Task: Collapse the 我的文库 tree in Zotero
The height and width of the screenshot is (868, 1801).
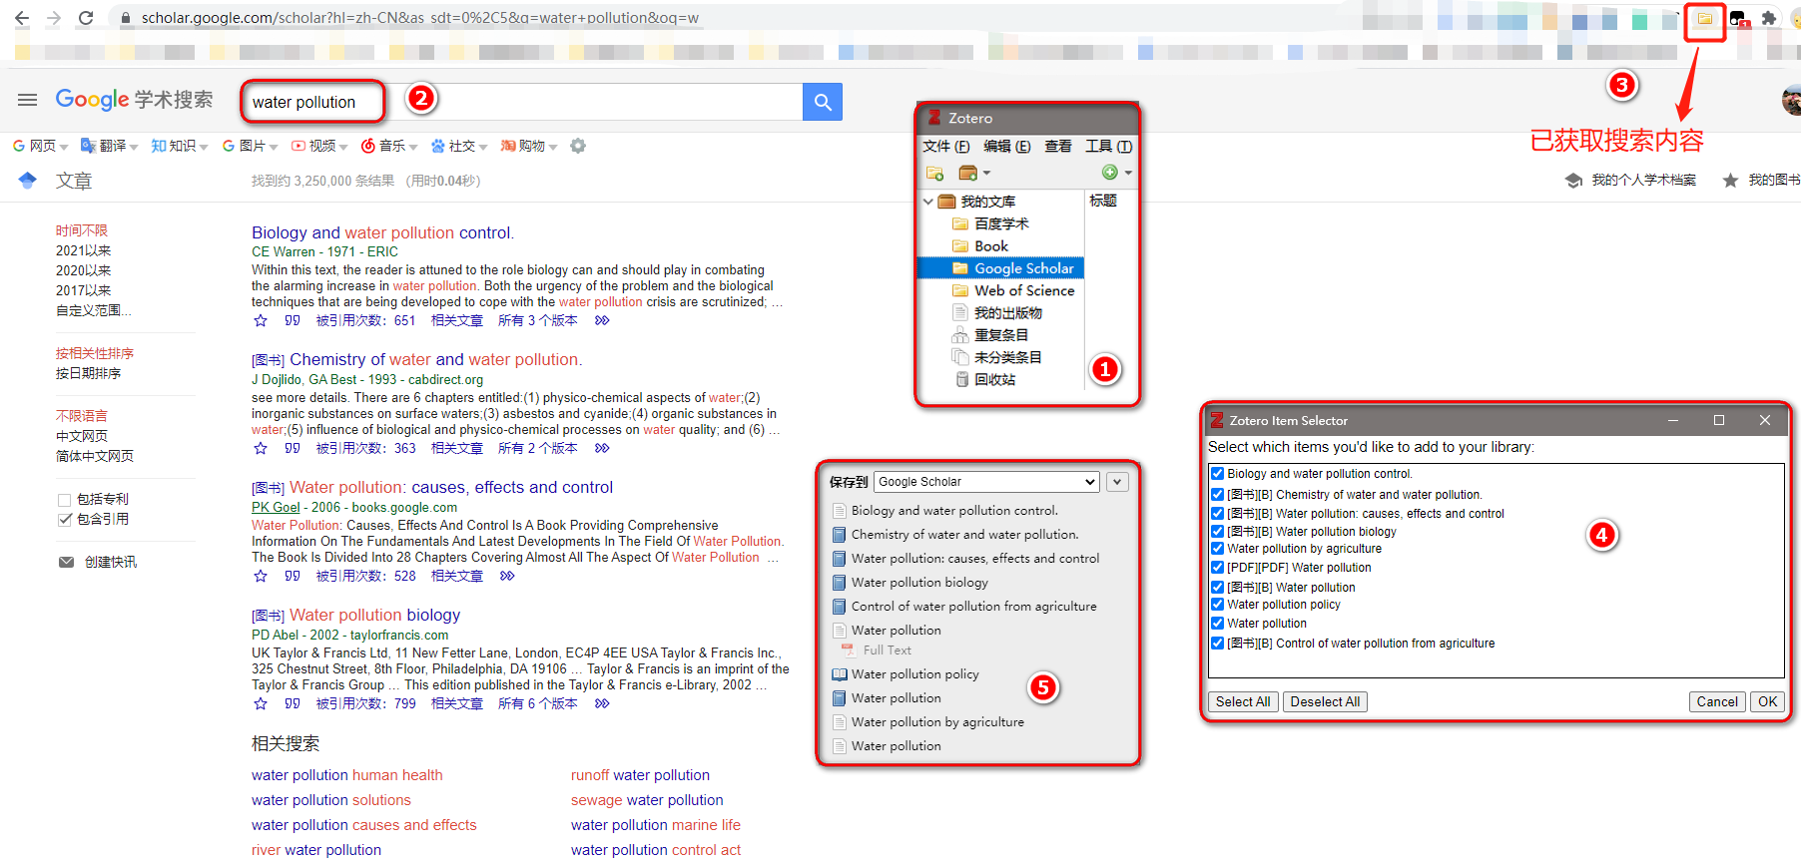Action: [928, 202]
